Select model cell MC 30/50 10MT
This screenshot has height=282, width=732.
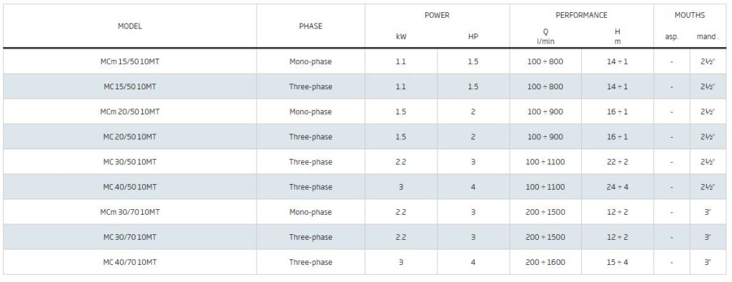(x=130, y=162)
